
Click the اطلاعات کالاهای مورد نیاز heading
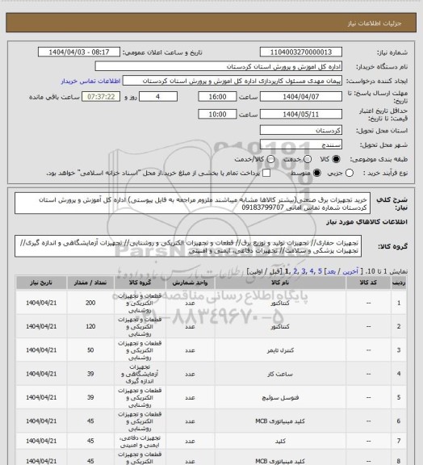tap(366, 222)
